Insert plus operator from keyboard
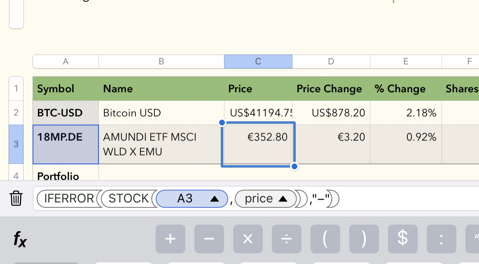This screenshot has height=264, width=479. [171, 239]
